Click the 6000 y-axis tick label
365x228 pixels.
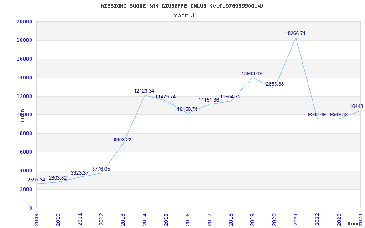[26, 152]
